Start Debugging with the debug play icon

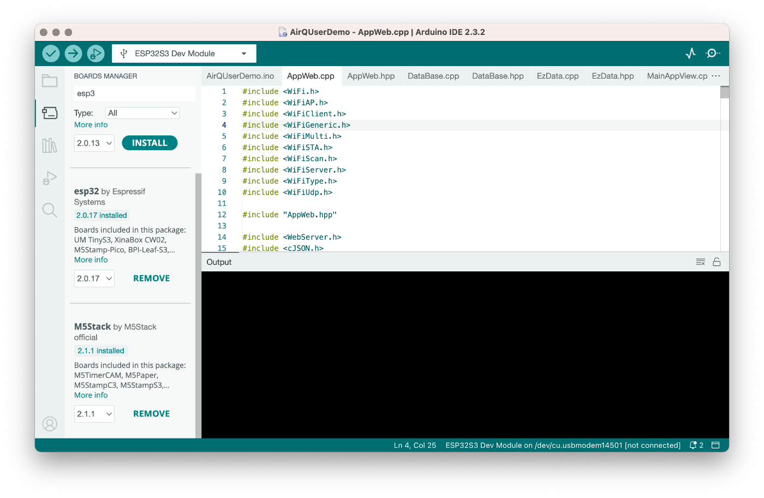click(95, 54)
